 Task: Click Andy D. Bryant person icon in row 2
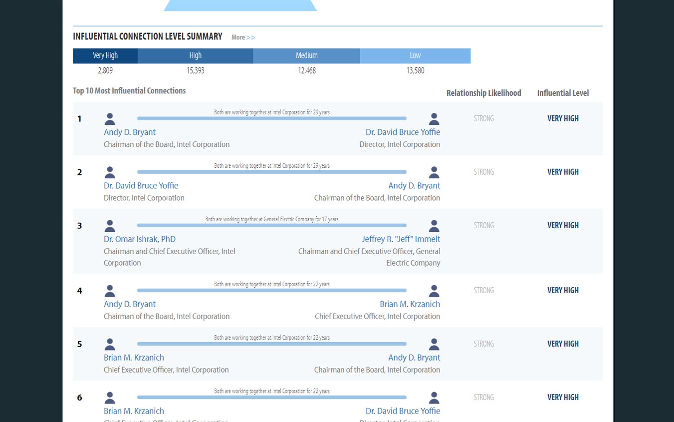[434, 172]
